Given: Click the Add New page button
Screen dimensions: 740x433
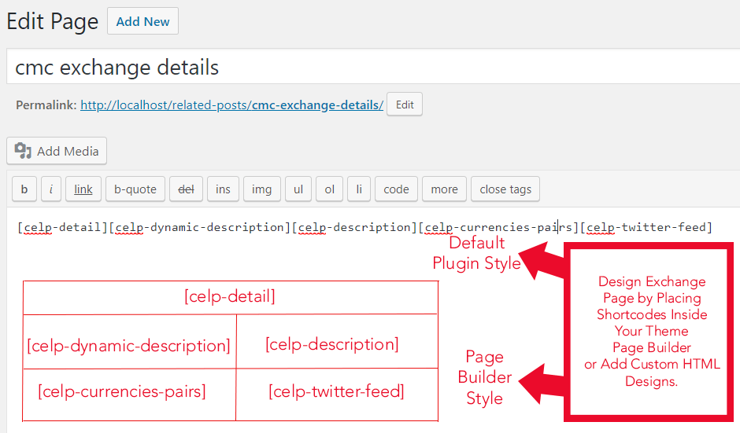Looking at the screenshot, I should click(x=142, y=21).
